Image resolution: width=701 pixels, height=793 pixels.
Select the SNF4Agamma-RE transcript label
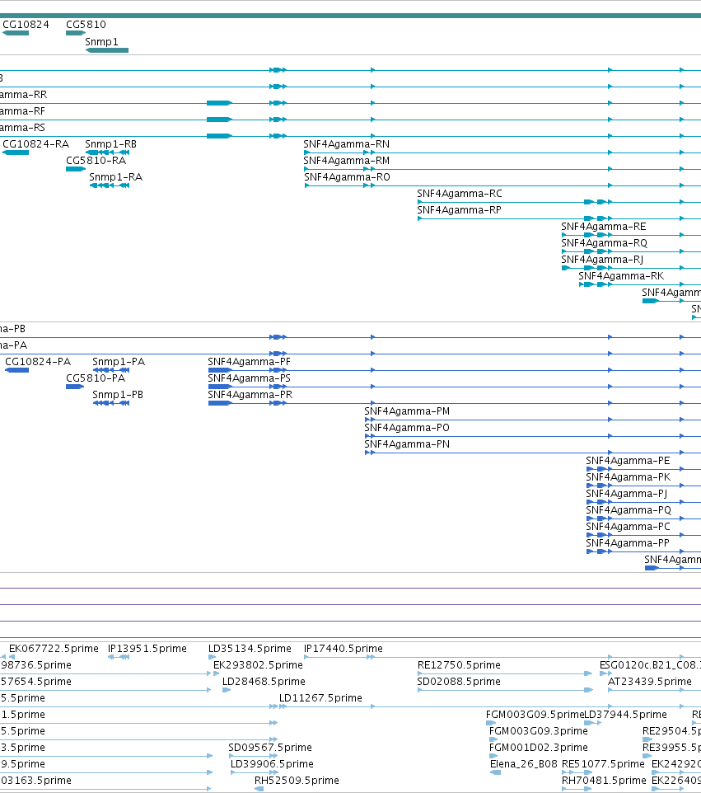pos(604,227)
